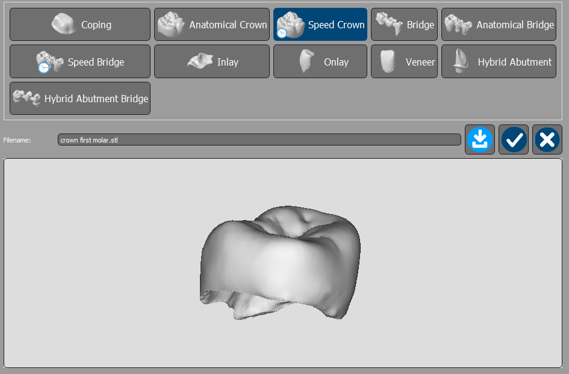This screenshot has height=374, width=569.
Task: Click the Hybrid Abutment implant icon
Action: tap(461, 61)
